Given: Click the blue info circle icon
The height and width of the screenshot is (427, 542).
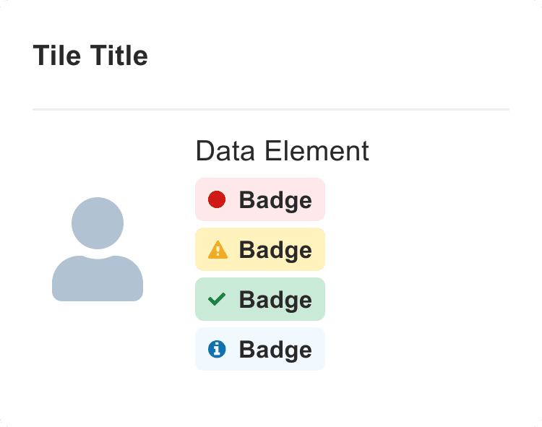Looking at the screenshot, I should click(217, 349).
